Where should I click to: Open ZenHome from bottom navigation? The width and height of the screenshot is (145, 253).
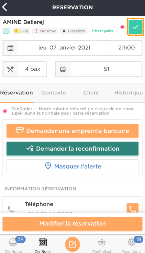13,244
